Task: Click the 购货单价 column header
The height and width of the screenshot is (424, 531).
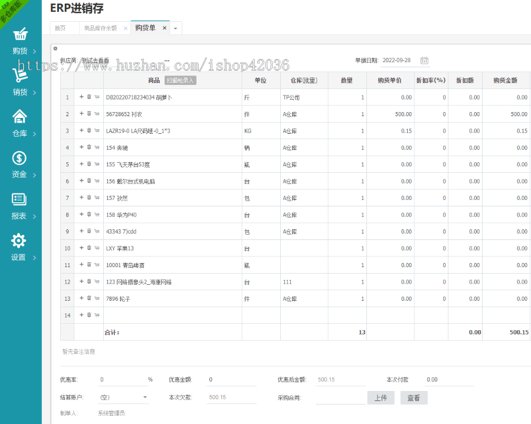Action: tap(390, 80)
